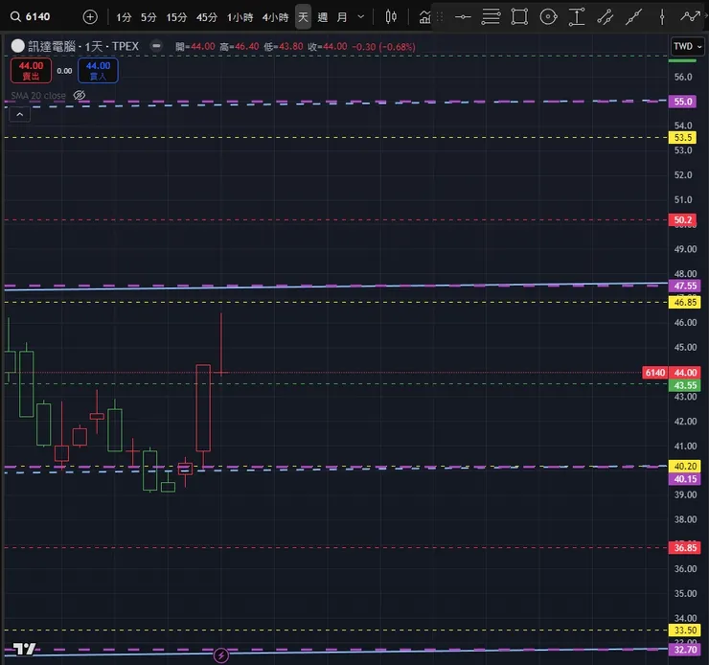Click the add symbol plus icon
The height and width of the screenshot is (665, 709).
click(x=90, y=16)
